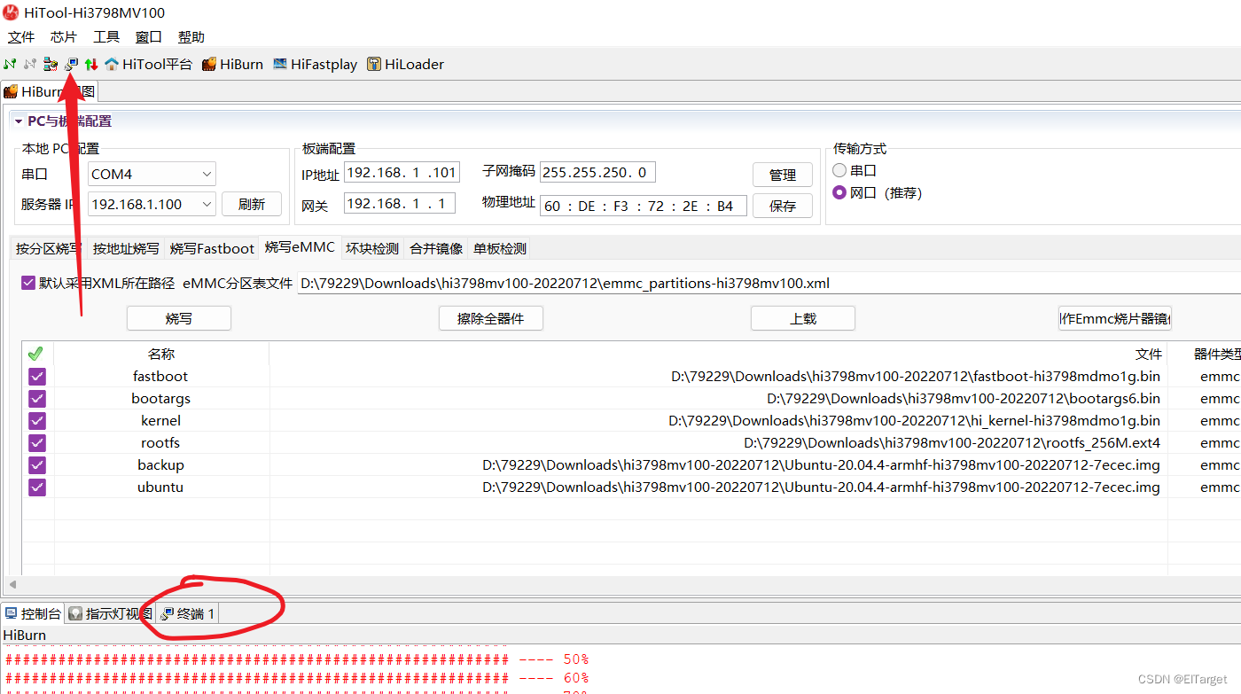Screen dimensions: 1241x694
Task: Click the 网关 gateway field
Action: (x=400, y=203)
